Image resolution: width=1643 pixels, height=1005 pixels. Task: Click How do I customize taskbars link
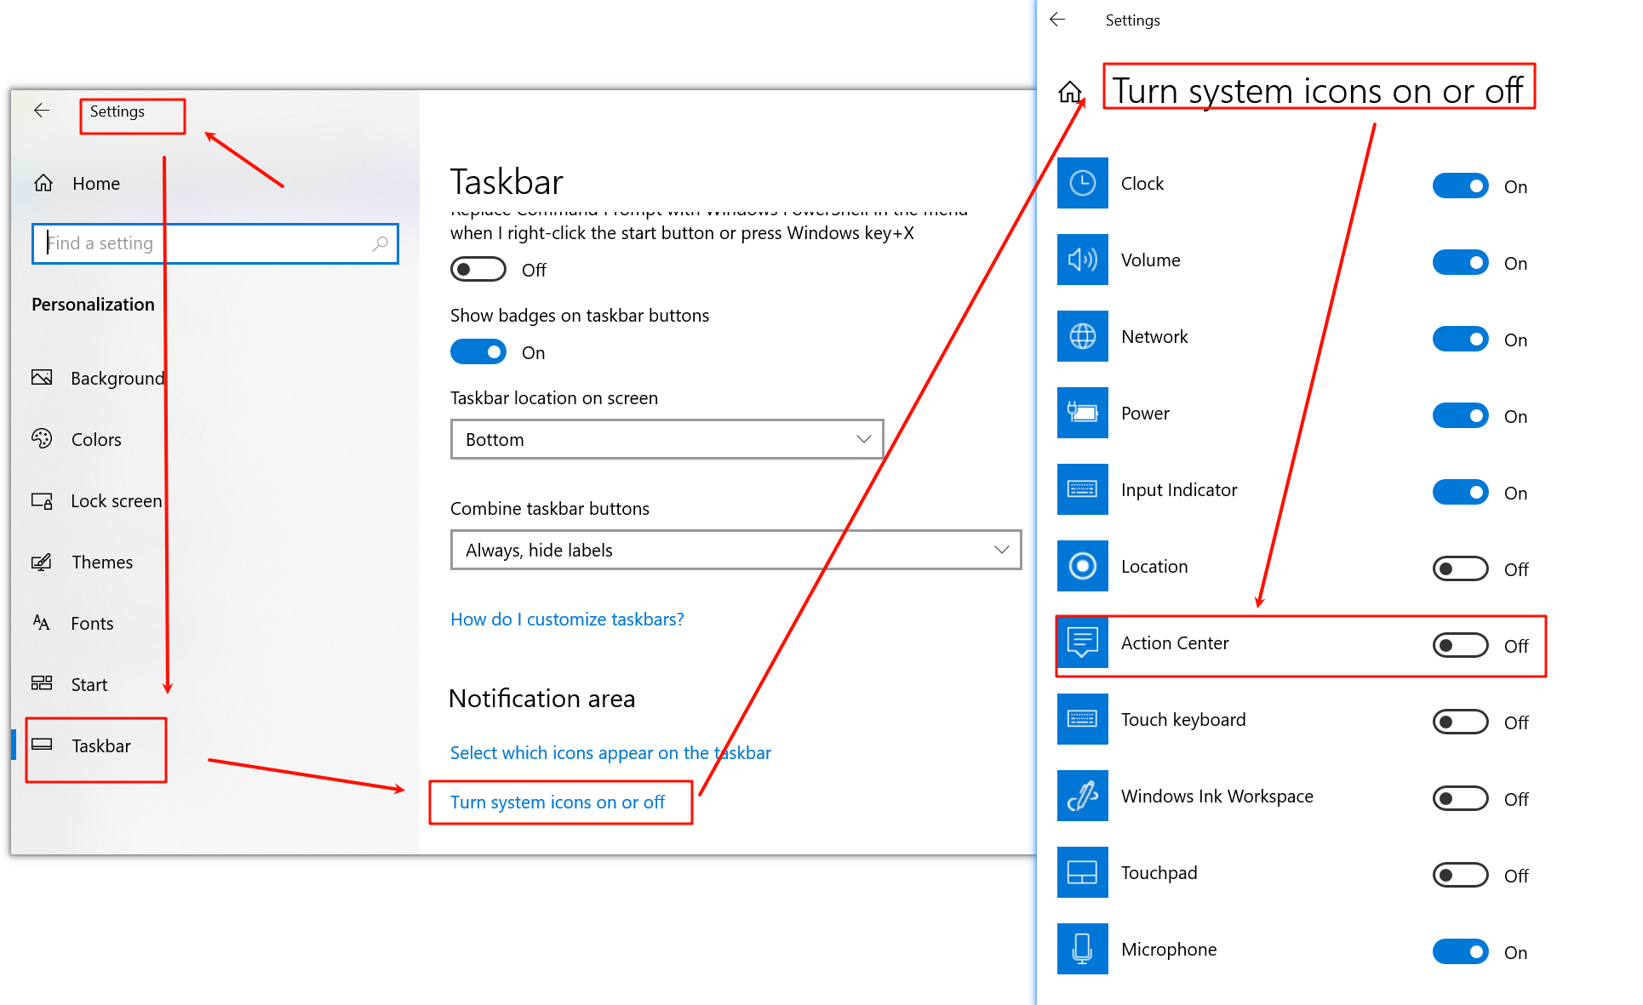[567, 619]
